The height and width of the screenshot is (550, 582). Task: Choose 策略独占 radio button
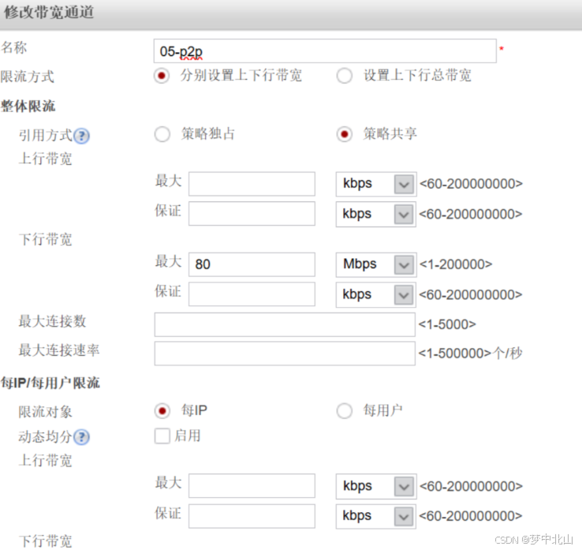click(x=162, y=134)
